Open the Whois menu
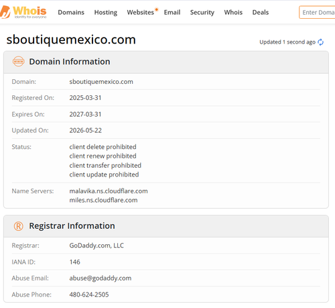 coord(233,12)
